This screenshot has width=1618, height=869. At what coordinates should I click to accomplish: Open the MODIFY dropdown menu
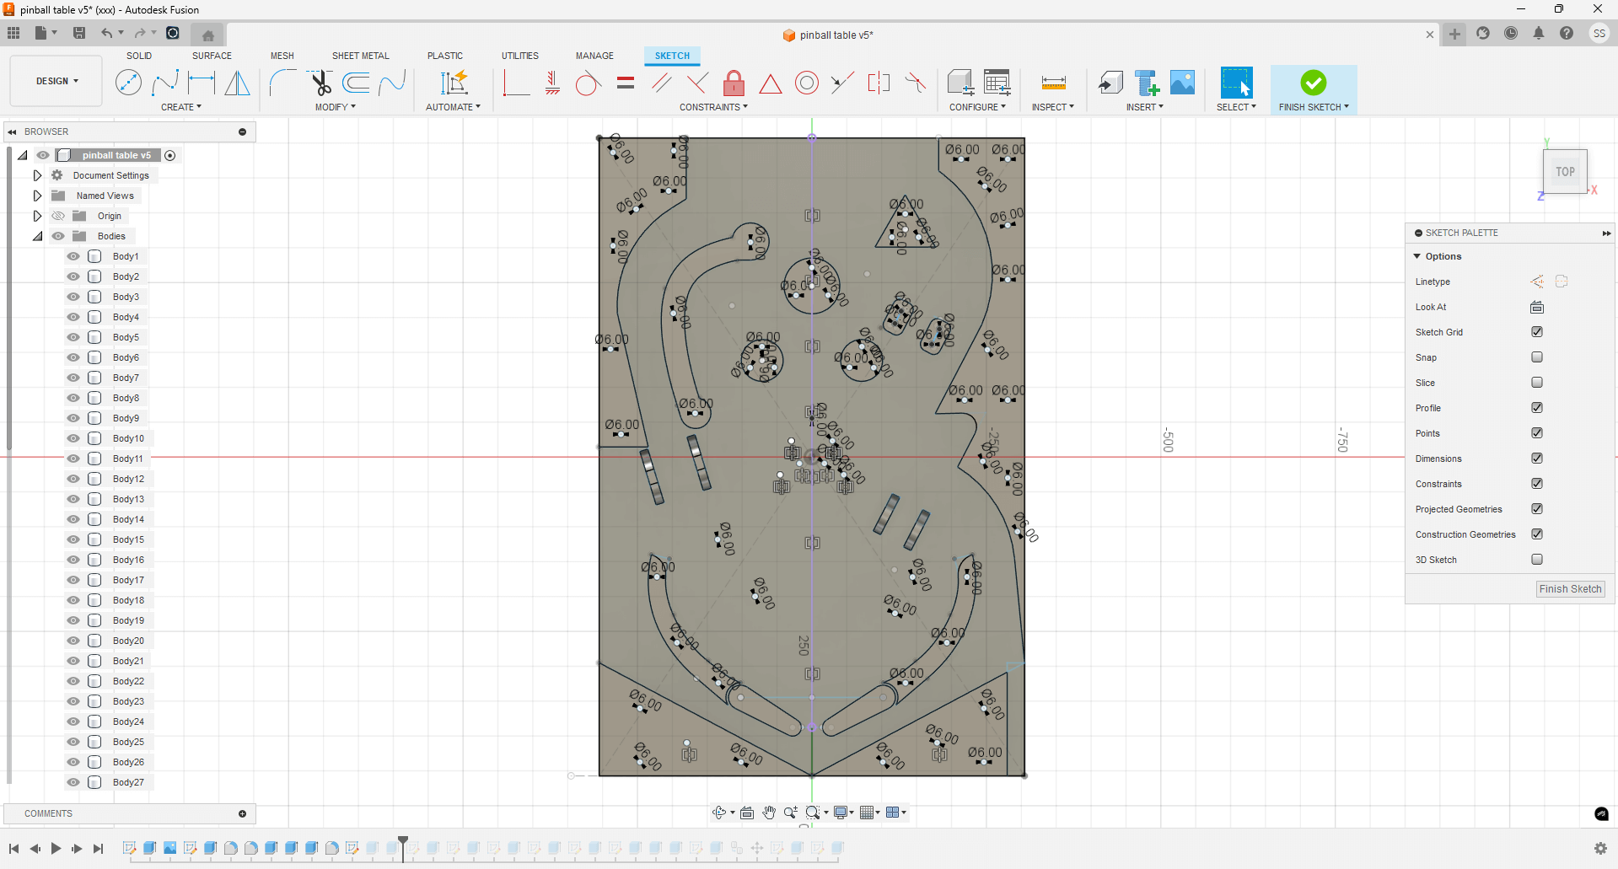[x=336, y=107]
